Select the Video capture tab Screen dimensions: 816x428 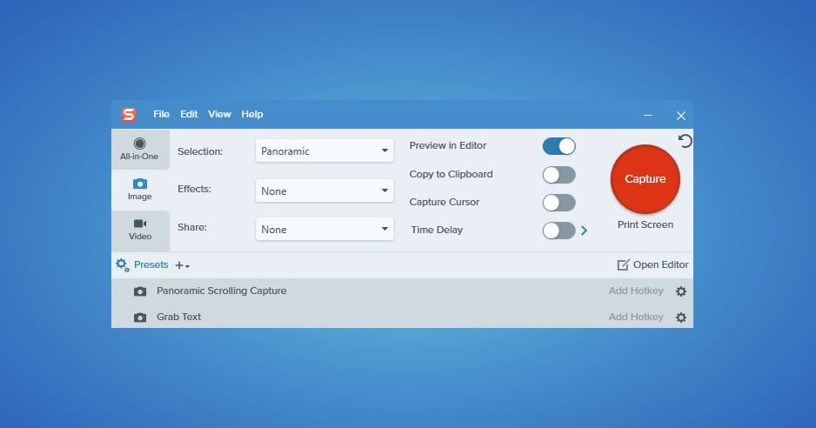[x=140, y=229]
